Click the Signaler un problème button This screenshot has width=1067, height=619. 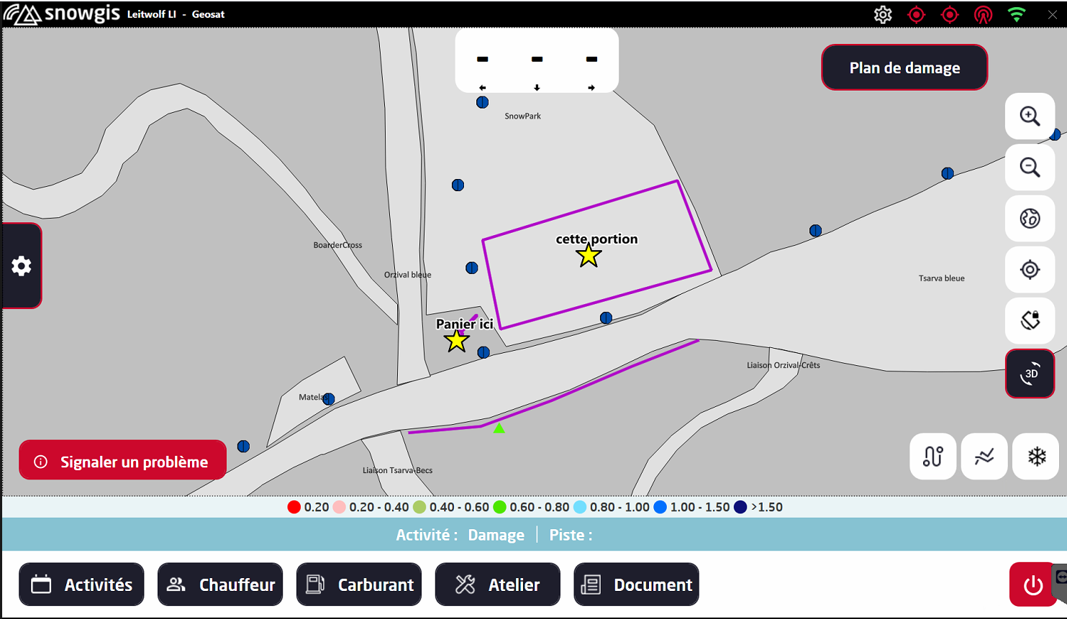click(122, 462)
